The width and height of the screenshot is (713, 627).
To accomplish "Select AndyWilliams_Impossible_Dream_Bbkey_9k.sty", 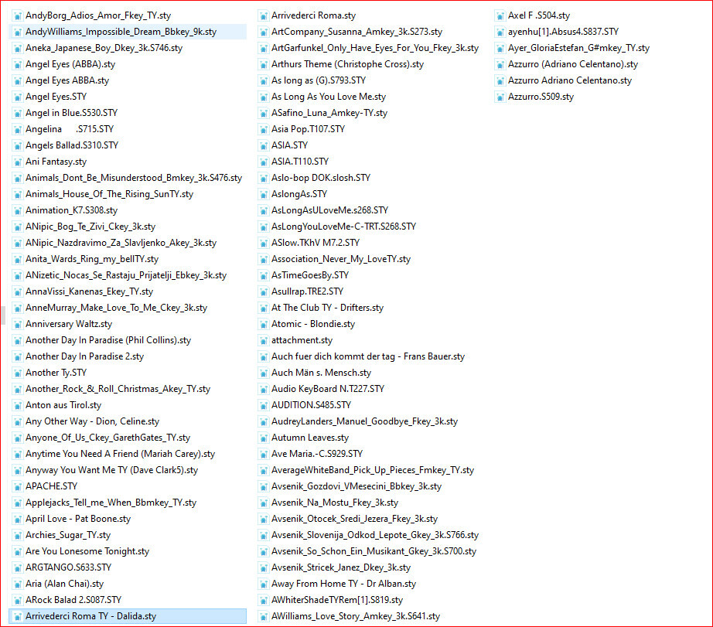I will (121, 32).
